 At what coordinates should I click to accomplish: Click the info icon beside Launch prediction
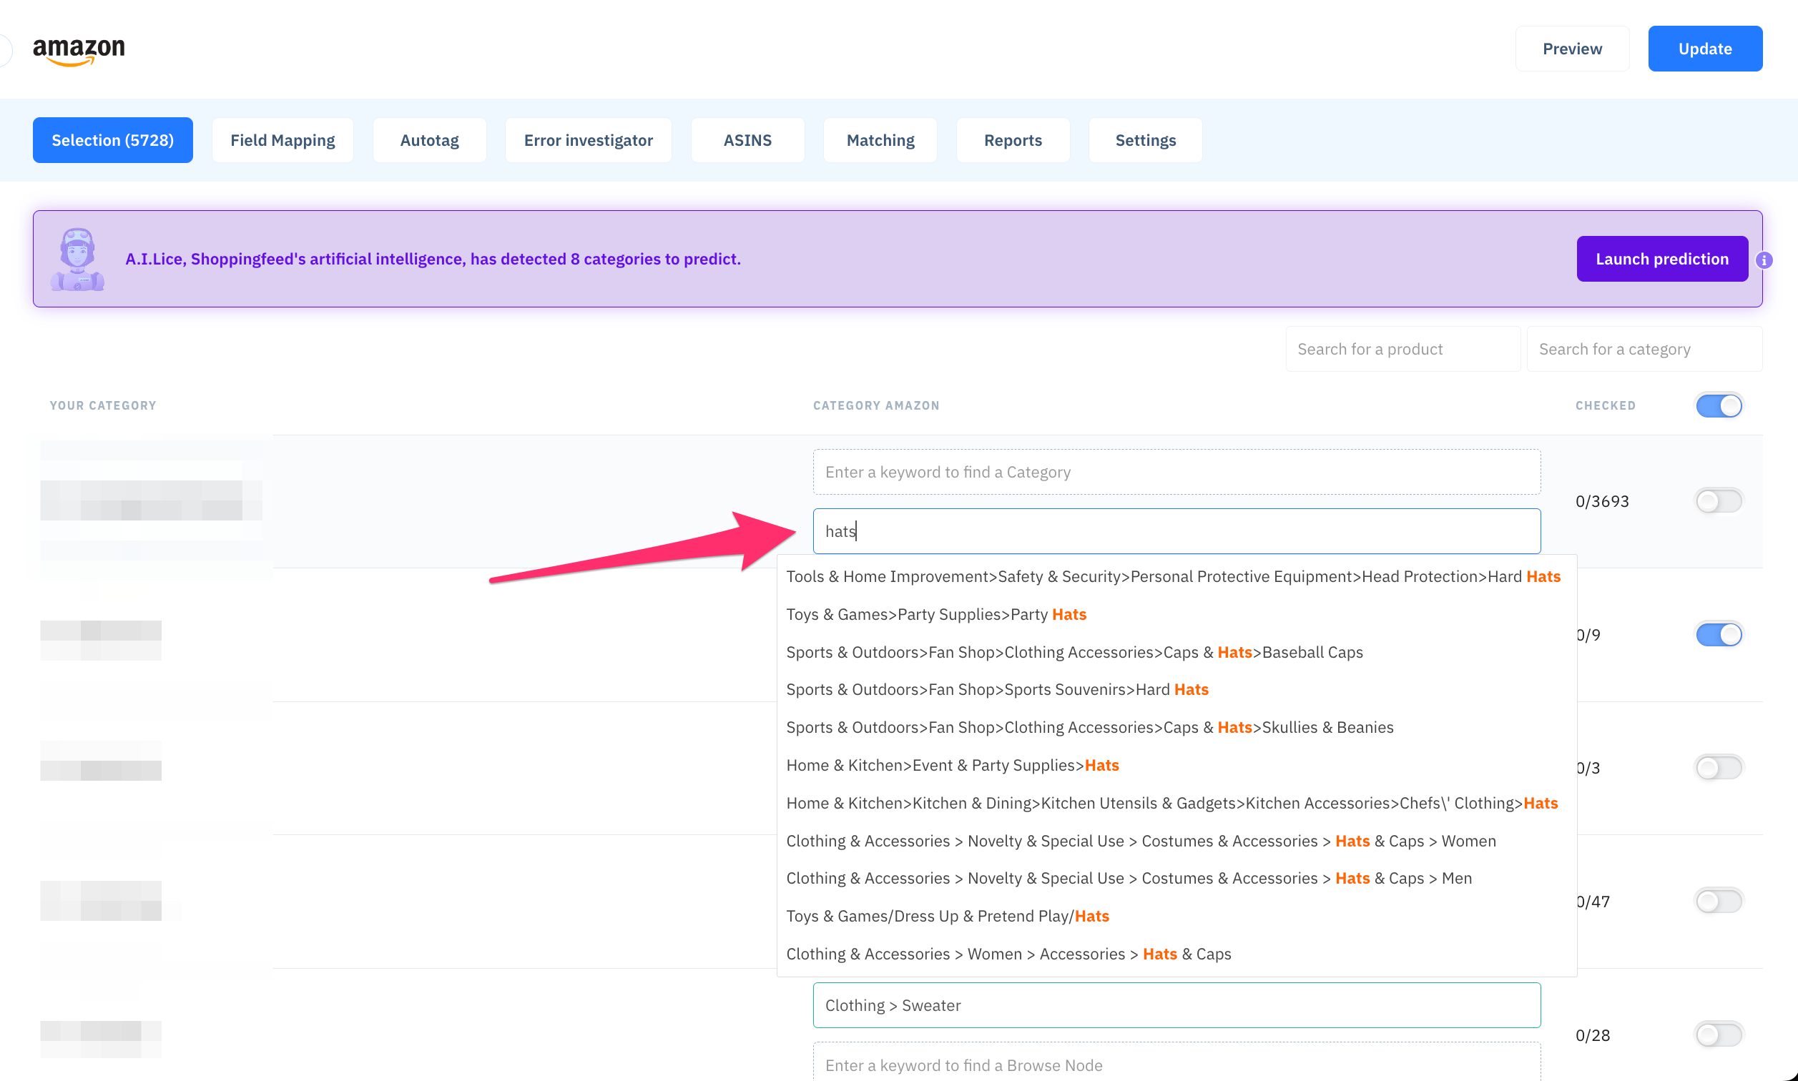click(x=1764, y=260)
